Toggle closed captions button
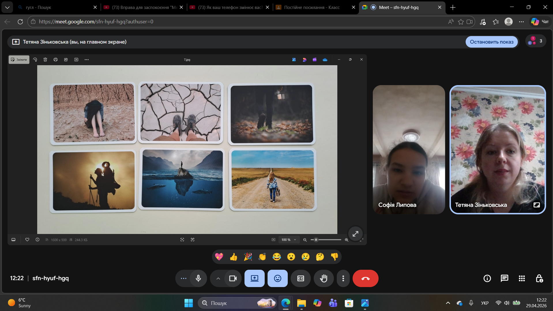The image size is (553, 311). click(300, 278)
